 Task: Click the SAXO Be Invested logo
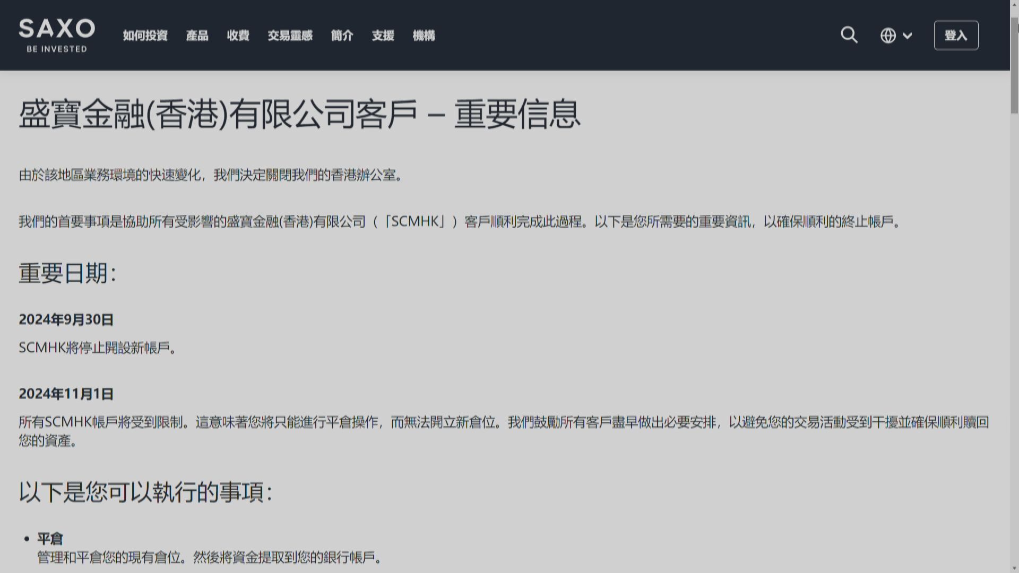coord(57,36)
